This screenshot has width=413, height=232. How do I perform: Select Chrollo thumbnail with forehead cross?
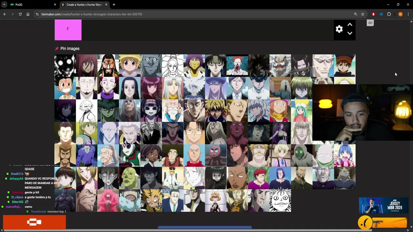[216, 65]
